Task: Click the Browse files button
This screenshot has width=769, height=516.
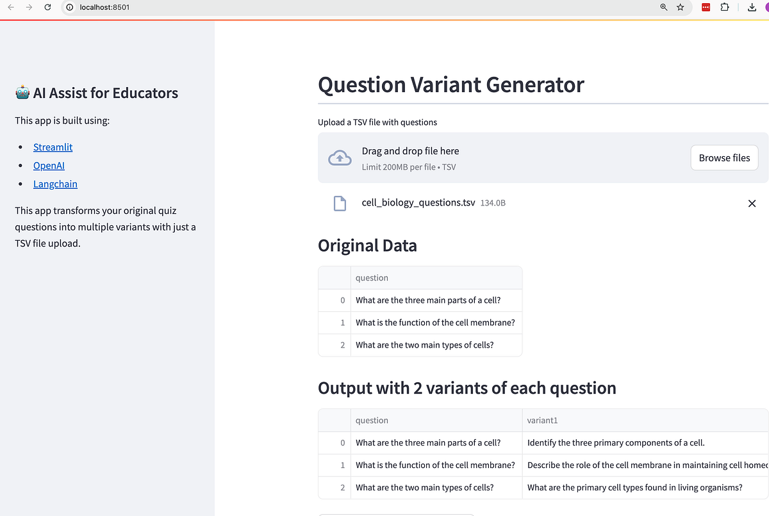Action: click(724, 157)
